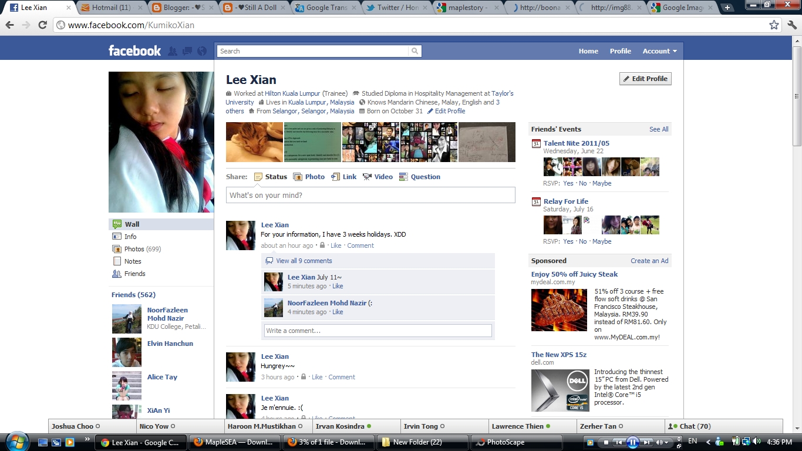Select the Video share option
Screen dimensions: 802x451
[x=378, y=177]
